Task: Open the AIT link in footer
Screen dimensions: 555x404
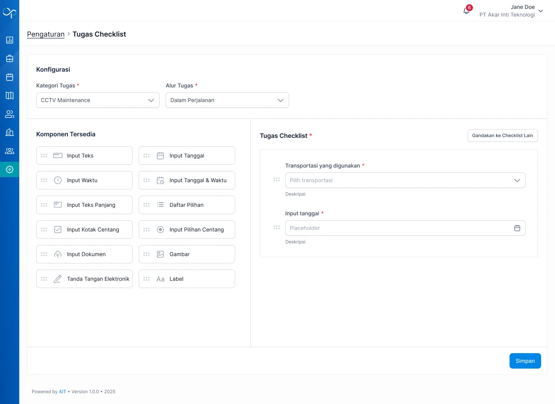Action: (62, 392)
